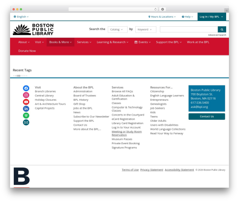Open Privacy Statement link
This screenshot has width=239, height=202.
[x=152, y=170]
